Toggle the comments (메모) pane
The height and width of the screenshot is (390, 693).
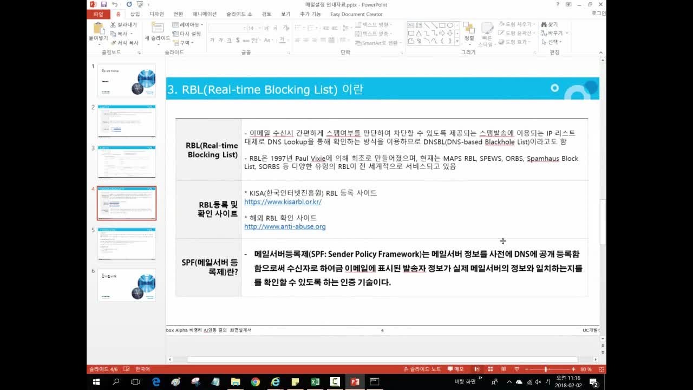click(455, 369)
